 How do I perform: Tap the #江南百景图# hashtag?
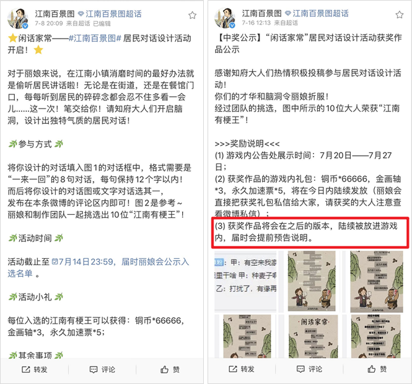[95, 38]
